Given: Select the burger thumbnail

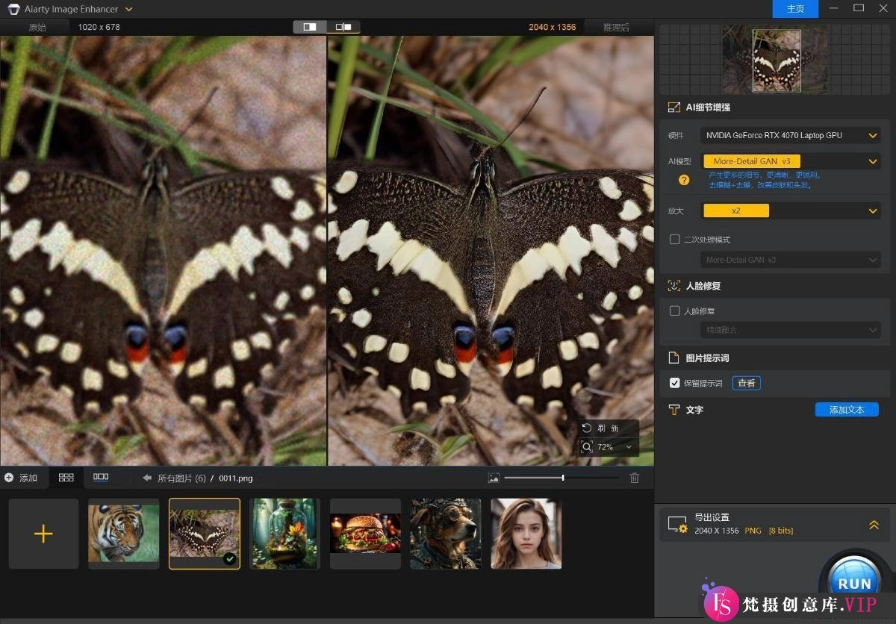Looking at the screenshot, I should pos(366,534).
